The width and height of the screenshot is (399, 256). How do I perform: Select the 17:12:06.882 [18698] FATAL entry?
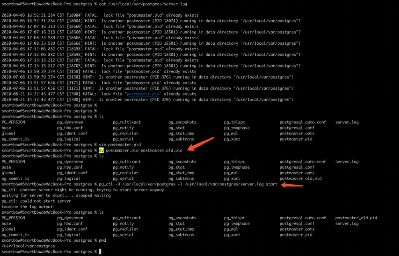point(100,49)
